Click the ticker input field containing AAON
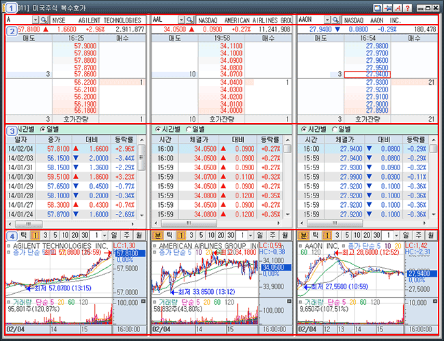 (x=311, y=20)
